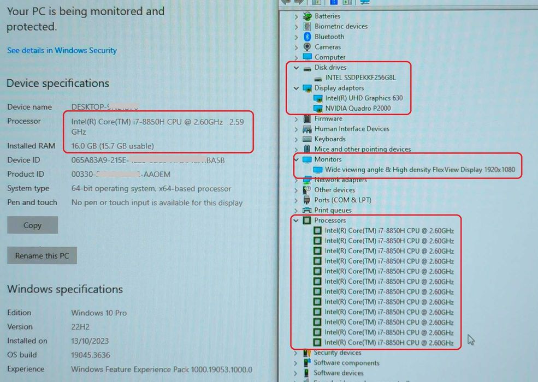Open the See details in Windows Security link
The width and height of the screenshot is (538, 382).
click(62, 50)
